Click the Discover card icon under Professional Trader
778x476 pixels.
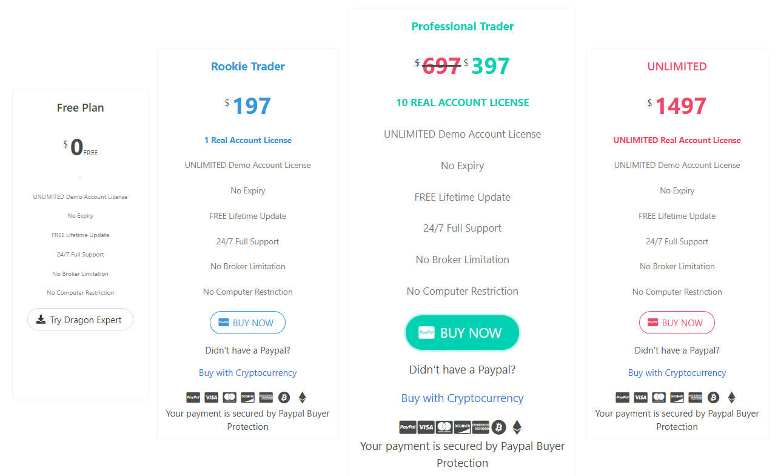click(463, 427)
